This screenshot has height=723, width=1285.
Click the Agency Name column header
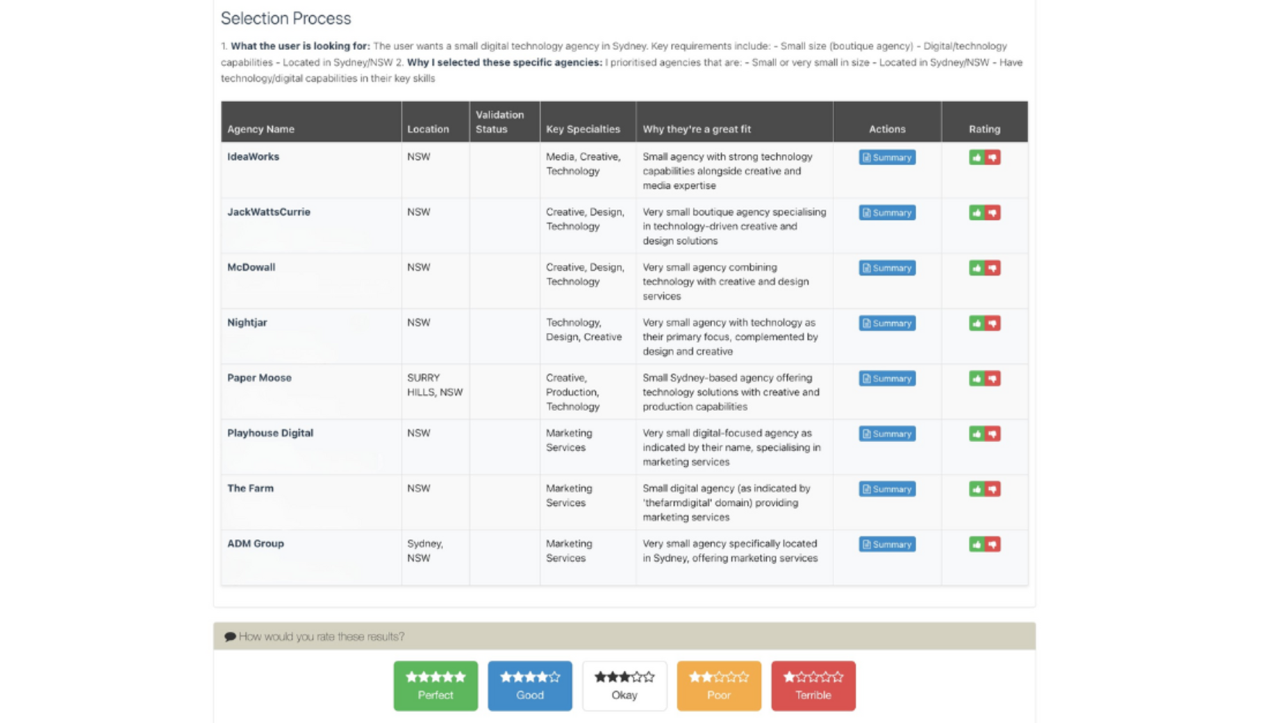(x=260, y=129)
